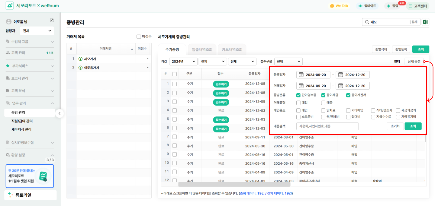Click the horizontal table scrollbar

[234, 184]
